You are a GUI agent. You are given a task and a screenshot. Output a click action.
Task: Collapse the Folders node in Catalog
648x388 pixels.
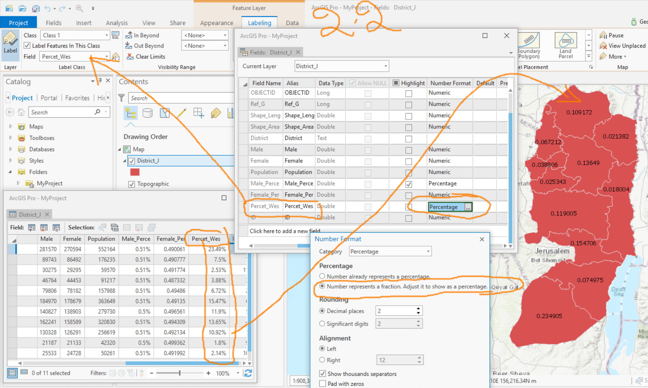pyautogui.click(x=11, y=172)
